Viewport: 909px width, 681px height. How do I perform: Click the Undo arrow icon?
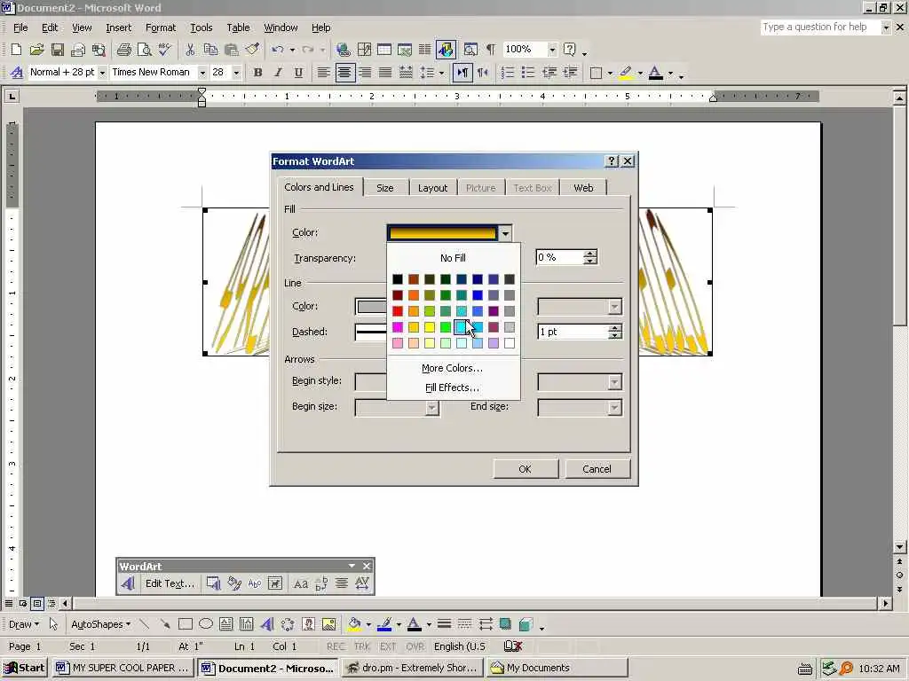point(278,50)
